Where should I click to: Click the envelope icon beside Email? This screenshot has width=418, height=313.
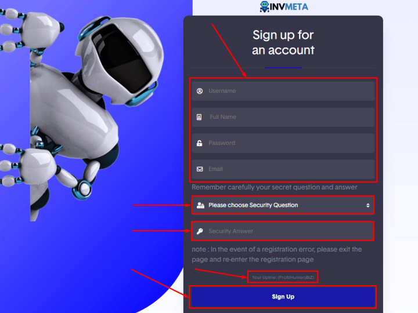[200, 169]
